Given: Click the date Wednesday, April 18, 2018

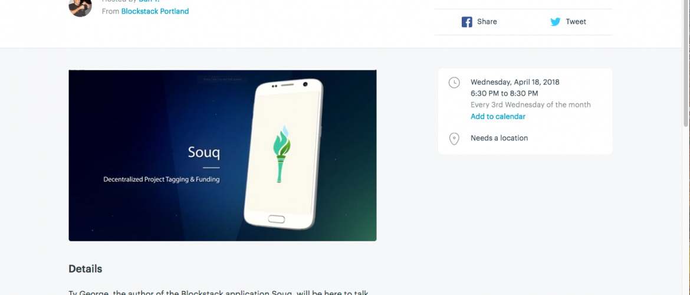Looking at the screenshot, I should pyautogui.click(x=515, y=82).
